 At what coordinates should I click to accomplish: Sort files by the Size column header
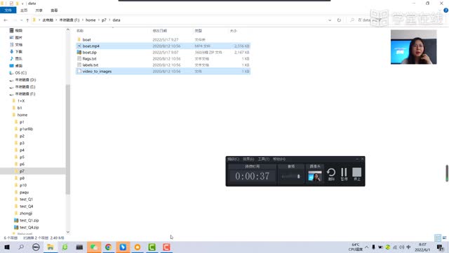point(234,31)
